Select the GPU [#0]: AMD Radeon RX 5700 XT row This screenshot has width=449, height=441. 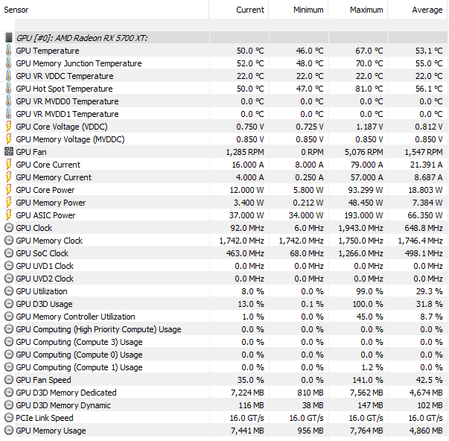coord(225,38)
